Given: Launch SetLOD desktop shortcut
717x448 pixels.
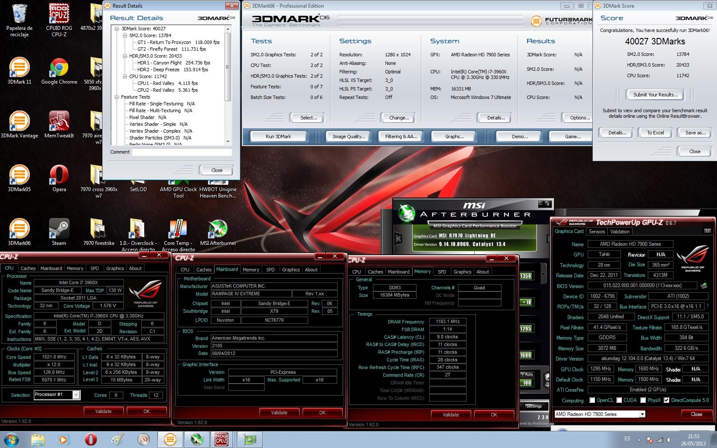Looking at the screenshot, I should pyautogui.click(x=138, y=189).
